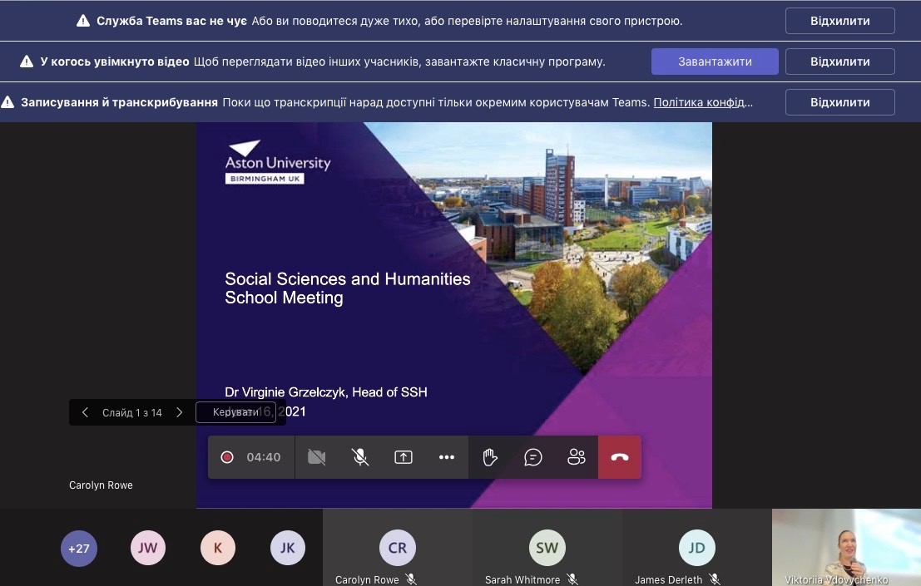Unmute the microphone in the call toolbar

360,457
